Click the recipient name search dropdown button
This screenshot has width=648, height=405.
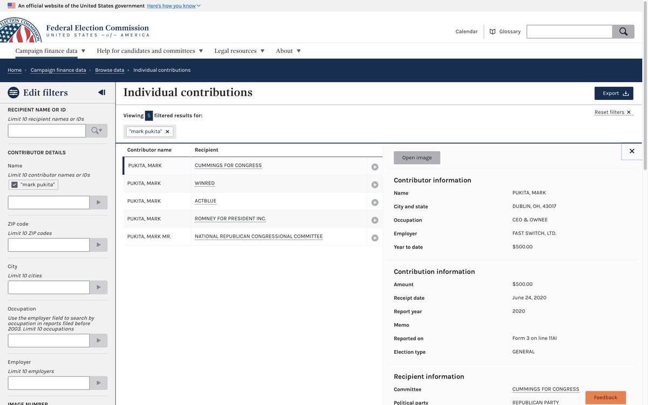(x=97, y=131)
